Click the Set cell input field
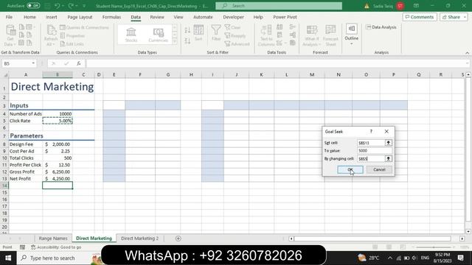Screen dimensions: 472x265 point(371,143)
